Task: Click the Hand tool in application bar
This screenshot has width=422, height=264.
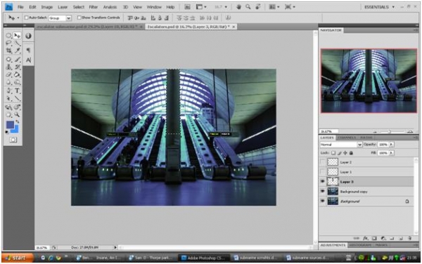Action: [x=238, y=7]
